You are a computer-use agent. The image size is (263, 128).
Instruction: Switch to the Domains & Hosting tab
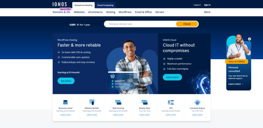[83, 5]
